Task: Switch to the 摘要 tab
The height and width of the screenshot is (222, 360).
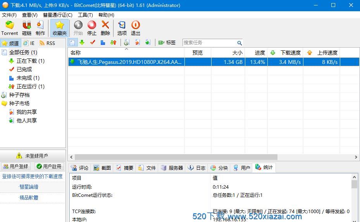Action: coord(125,168)
